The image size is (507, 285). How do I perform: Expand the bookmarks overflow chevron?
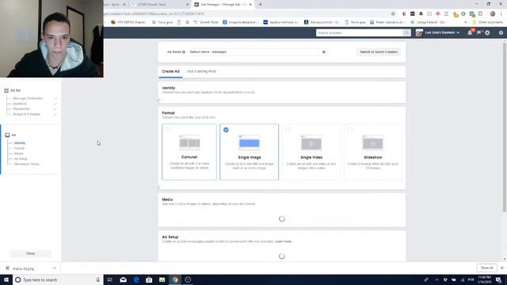[466, 22]
